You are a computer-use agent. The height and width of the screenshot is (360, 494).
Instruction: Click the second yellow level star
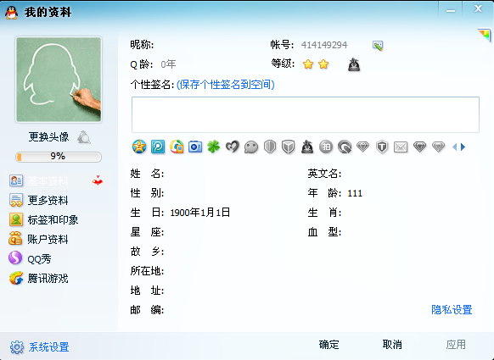[x=323, y=64]
